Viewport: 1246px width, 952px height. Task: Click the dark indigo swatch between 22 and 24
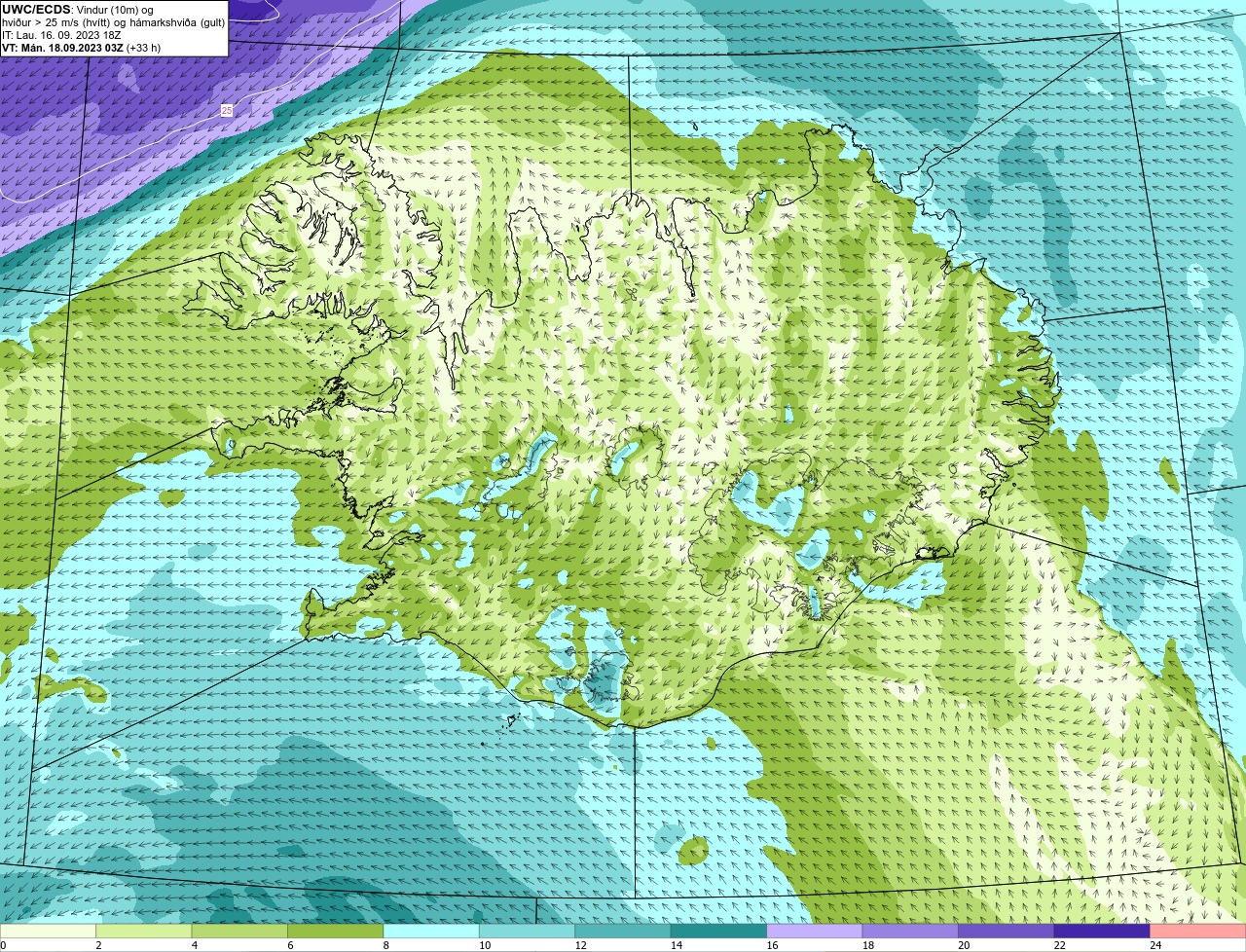pos(1103,931)
